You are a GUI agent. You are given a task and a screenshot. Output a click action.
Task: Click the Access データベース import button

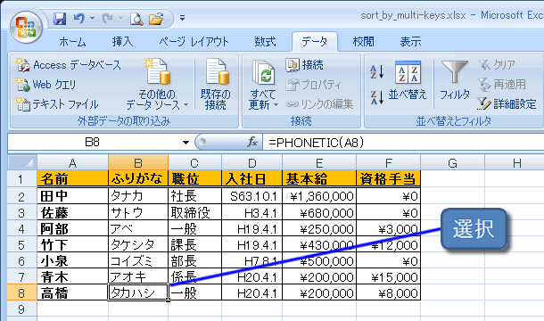pyautogui.click(x=69, y=65)
